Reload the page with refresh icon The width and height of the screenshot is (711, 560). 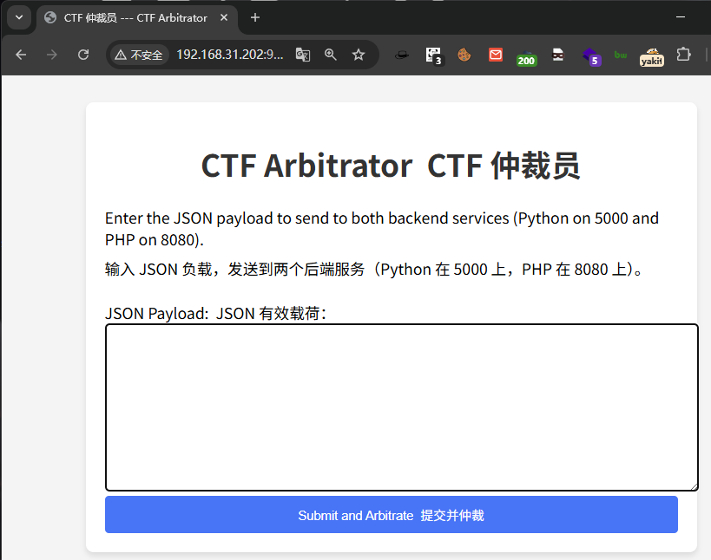pos(83,55)
